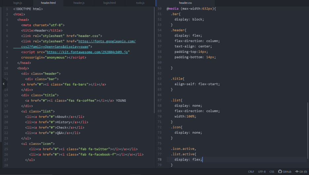309x175 pixels.
Task: Click the 'align-self: flex-start;' line
Action: point(197,84)
